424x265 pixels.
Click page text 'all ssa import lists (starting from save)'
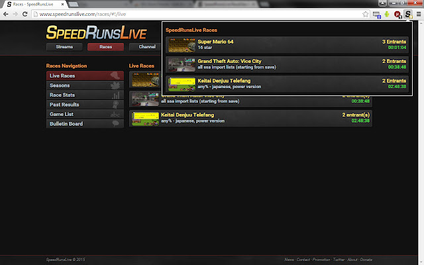200,101
